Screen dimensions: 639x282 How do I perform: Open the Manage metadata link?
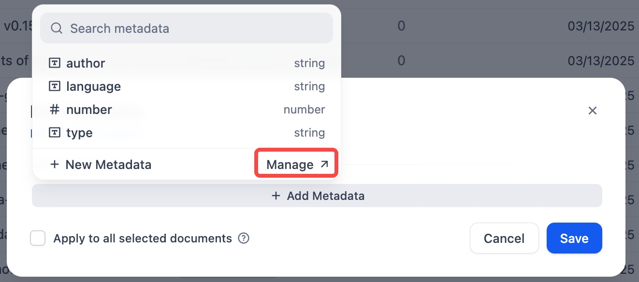(x=296, y=165)
